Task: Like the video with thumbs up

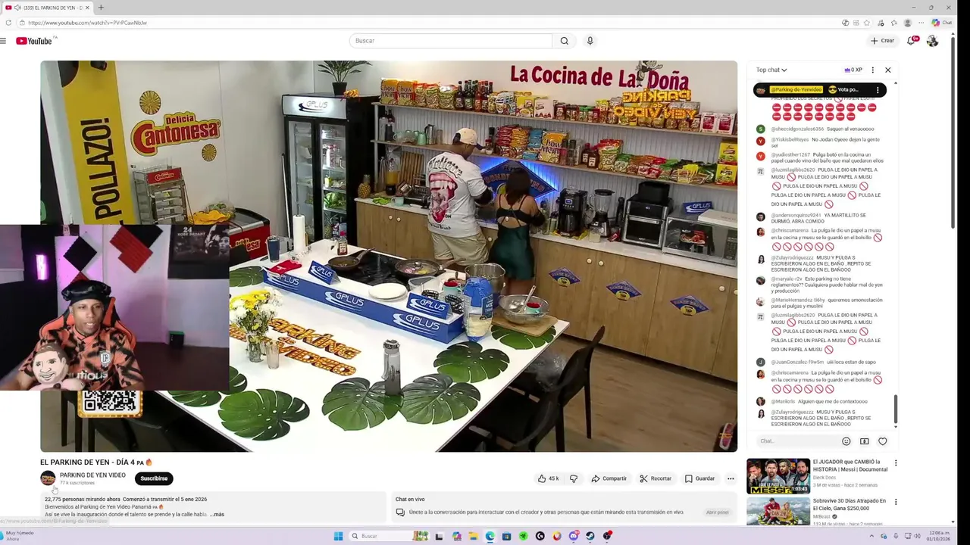Action: coord(548,478)
